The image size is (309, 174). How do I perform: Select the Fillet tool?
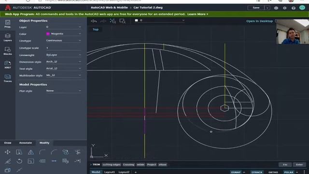pos(42,152)
